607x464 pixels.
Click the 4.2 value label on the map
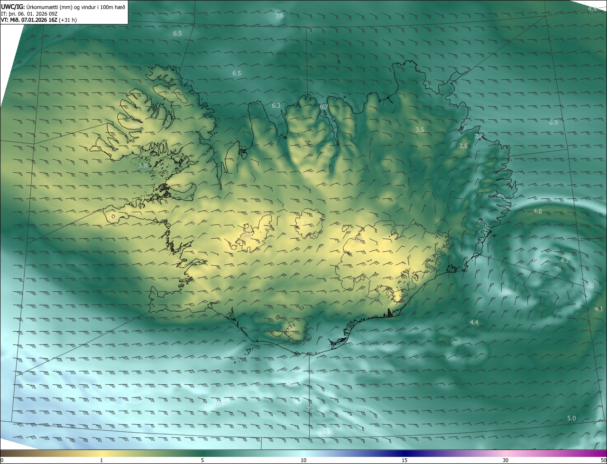click(565, 261)
